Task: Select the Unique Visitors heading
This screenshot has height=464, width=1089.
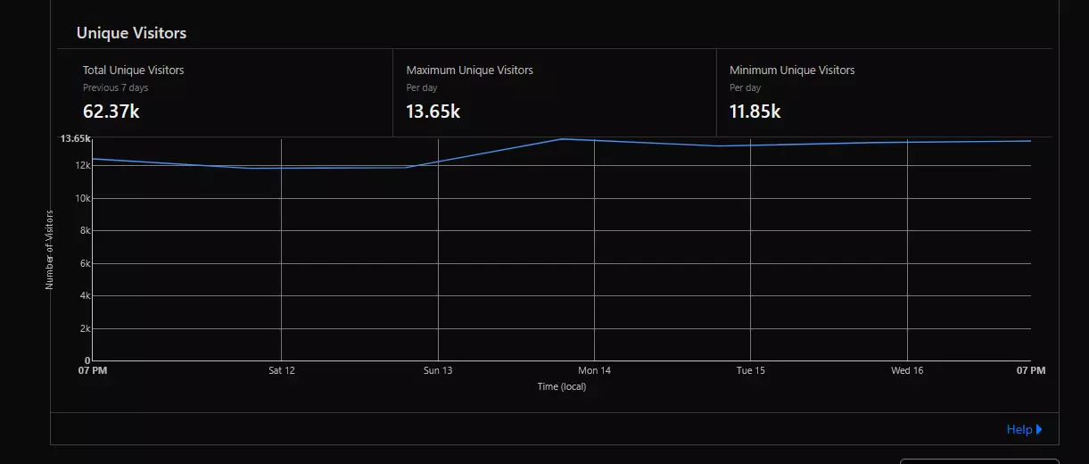Action: point(131,33)
